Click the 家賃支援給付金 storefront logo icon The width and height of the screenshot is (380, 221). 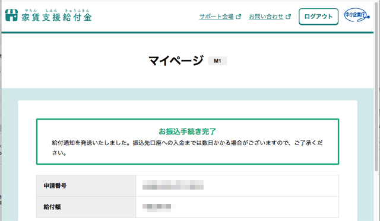(11, 15)
